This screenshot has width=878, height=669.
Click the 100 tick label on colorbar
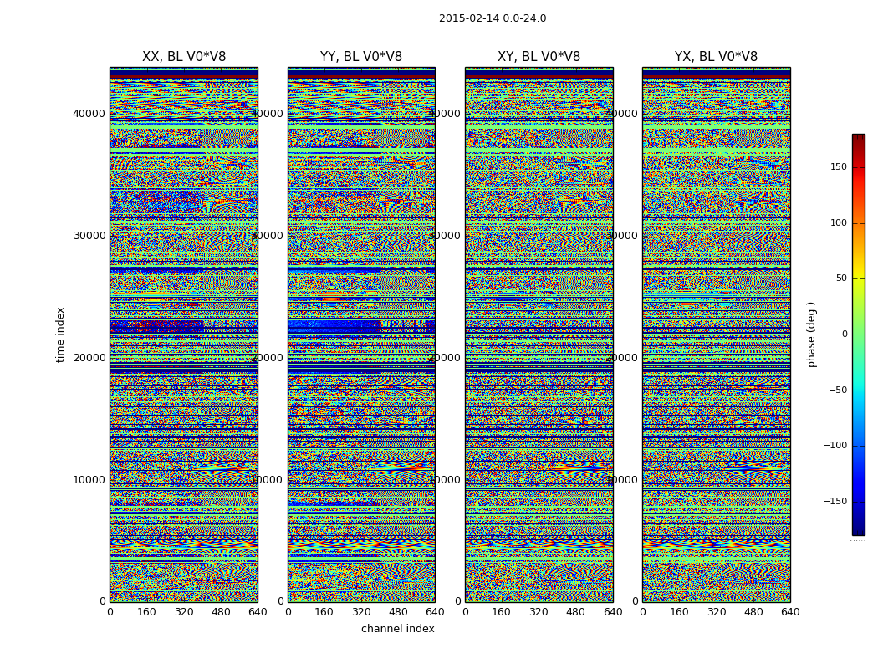pyautogui.click(x=839, y=223)
